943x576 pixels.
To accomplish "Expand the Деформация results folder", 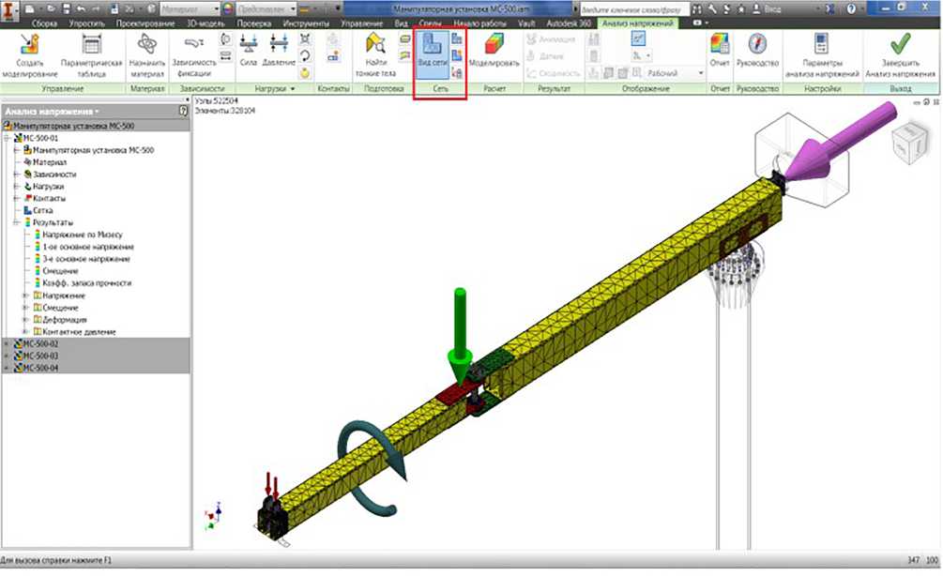I will click(x=25, y=320).
